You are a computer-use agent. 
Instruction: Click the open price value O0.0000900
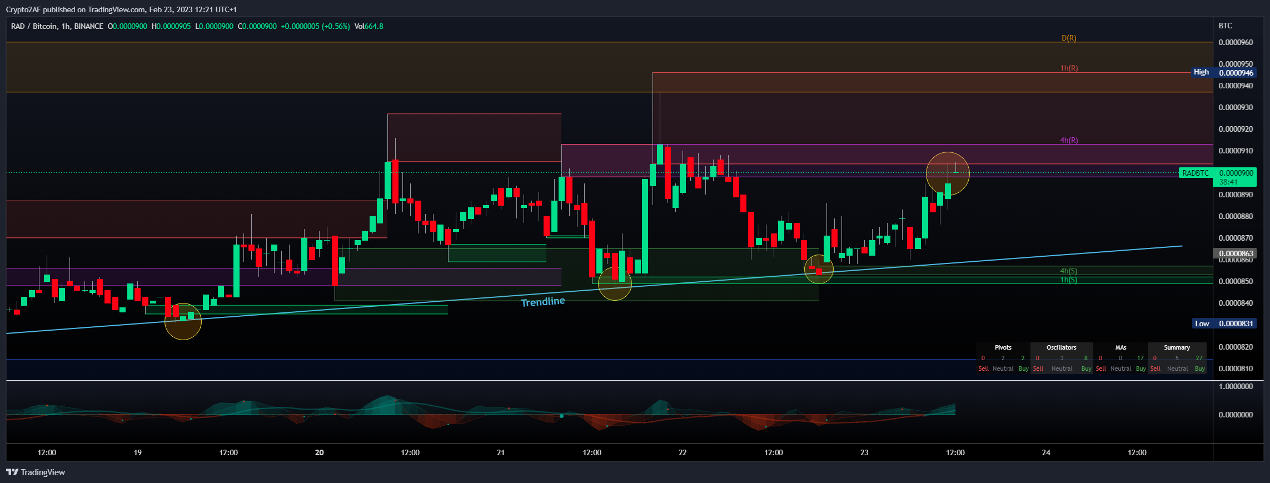[x=127, y=26]
